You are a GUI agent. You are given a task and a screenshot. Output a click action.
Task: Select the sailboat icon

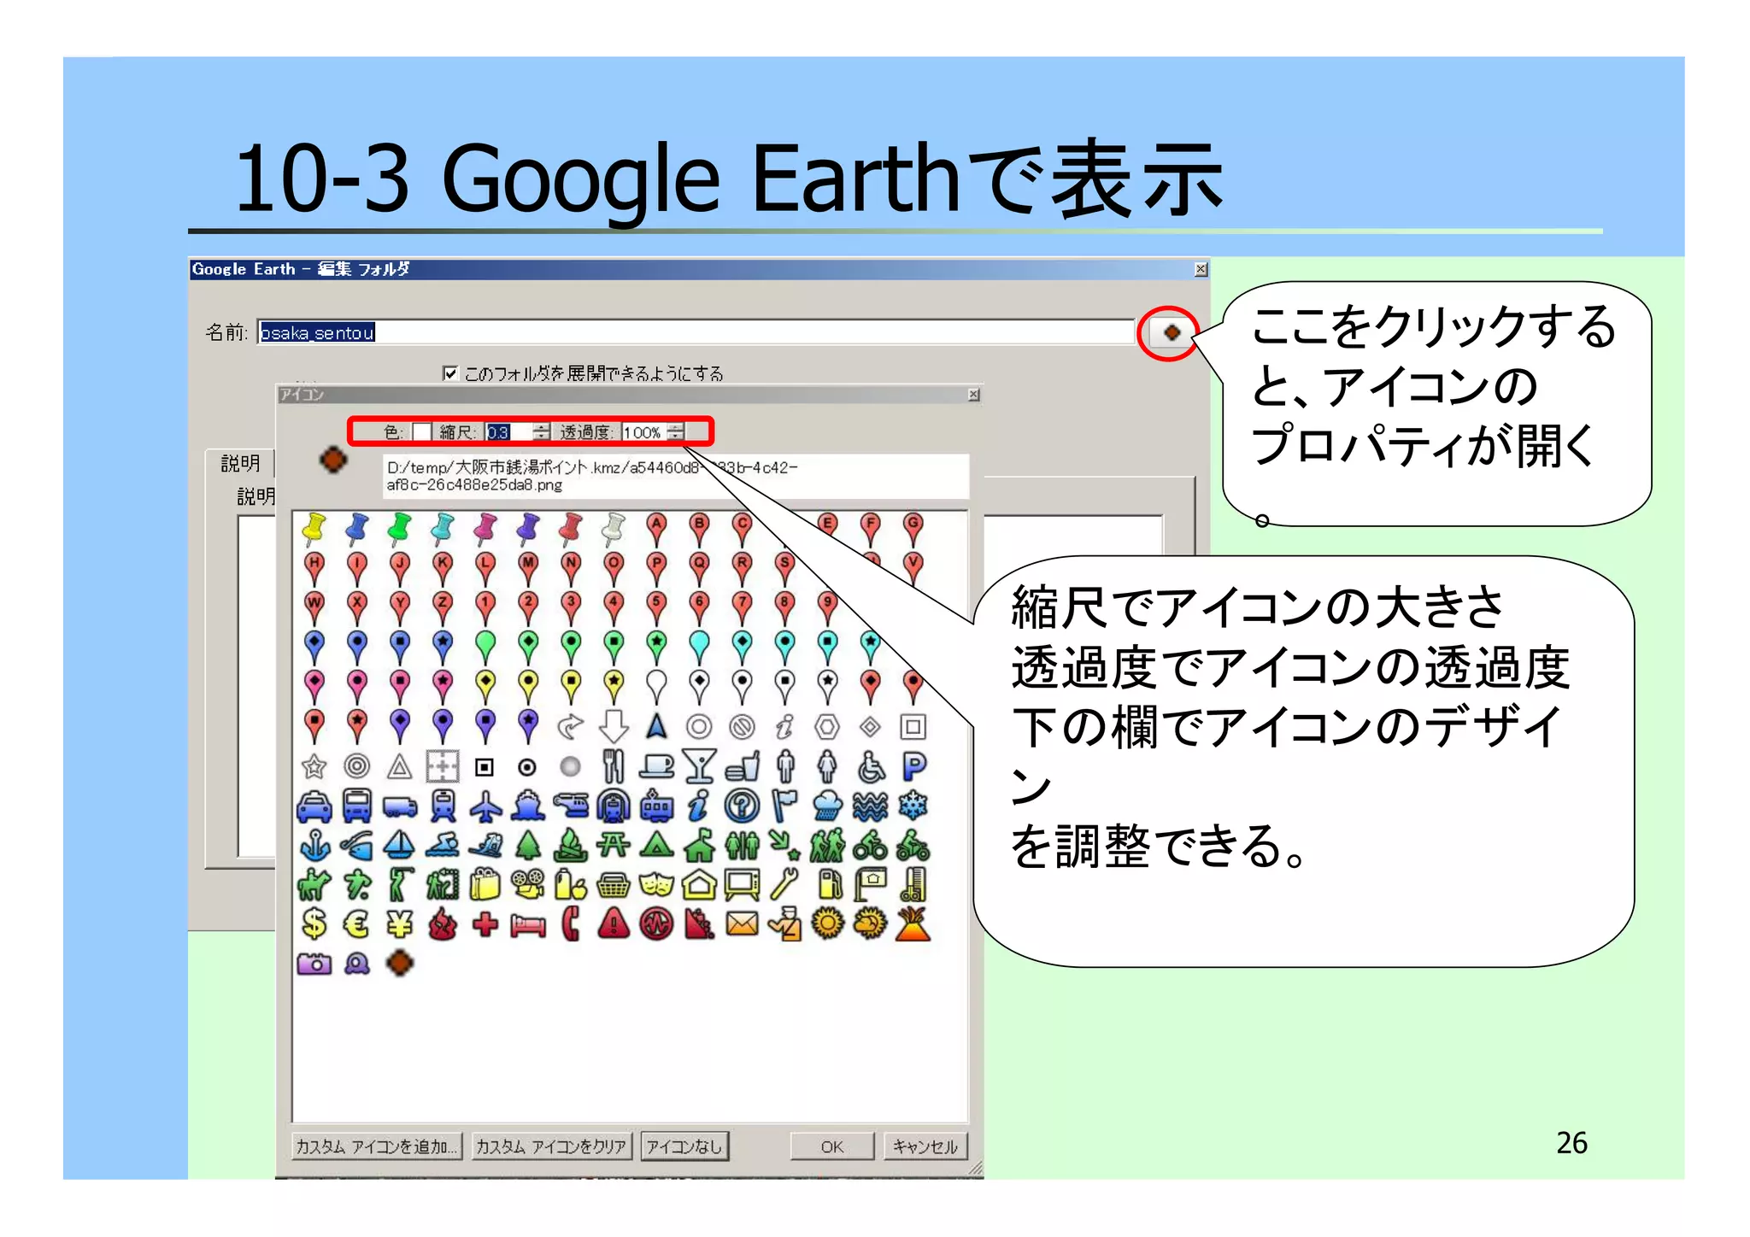(x=399, y=846)
